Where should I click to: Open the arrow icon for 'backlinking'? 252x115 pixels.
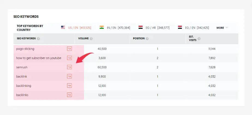[70, 86]
